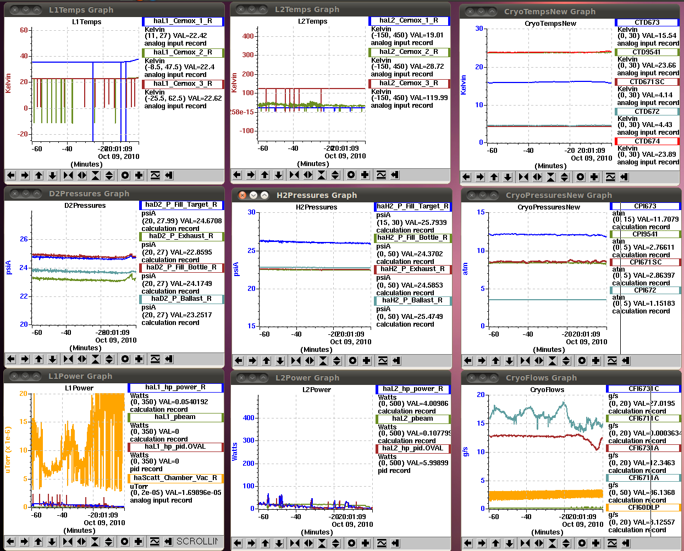Select CTD673 legend label
The height and width of the screenshot is (551, 684).
(647, 23)
